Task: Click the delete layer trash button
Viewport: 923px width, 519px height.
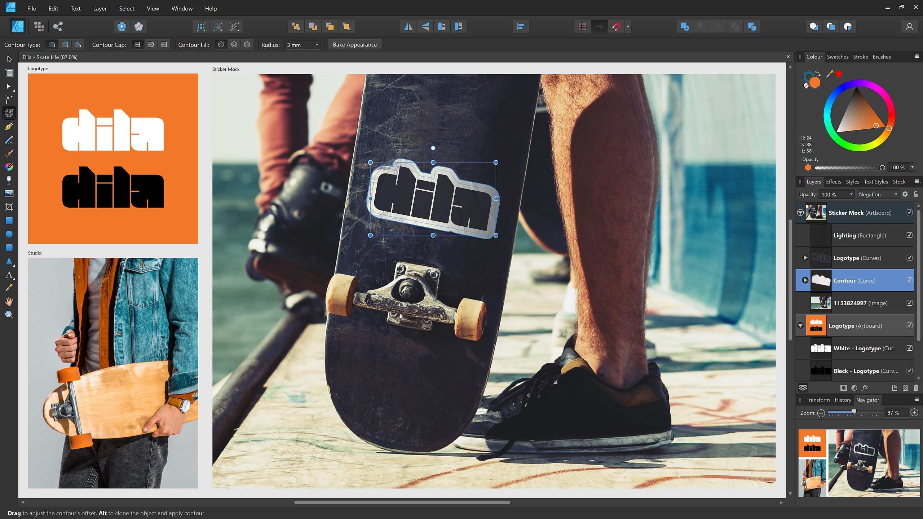Action: click(916, 388)
